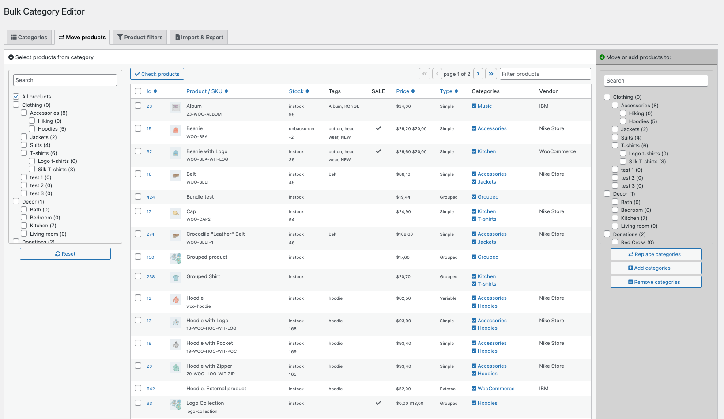Click the search box above the category tree

[x=65, y=80]
